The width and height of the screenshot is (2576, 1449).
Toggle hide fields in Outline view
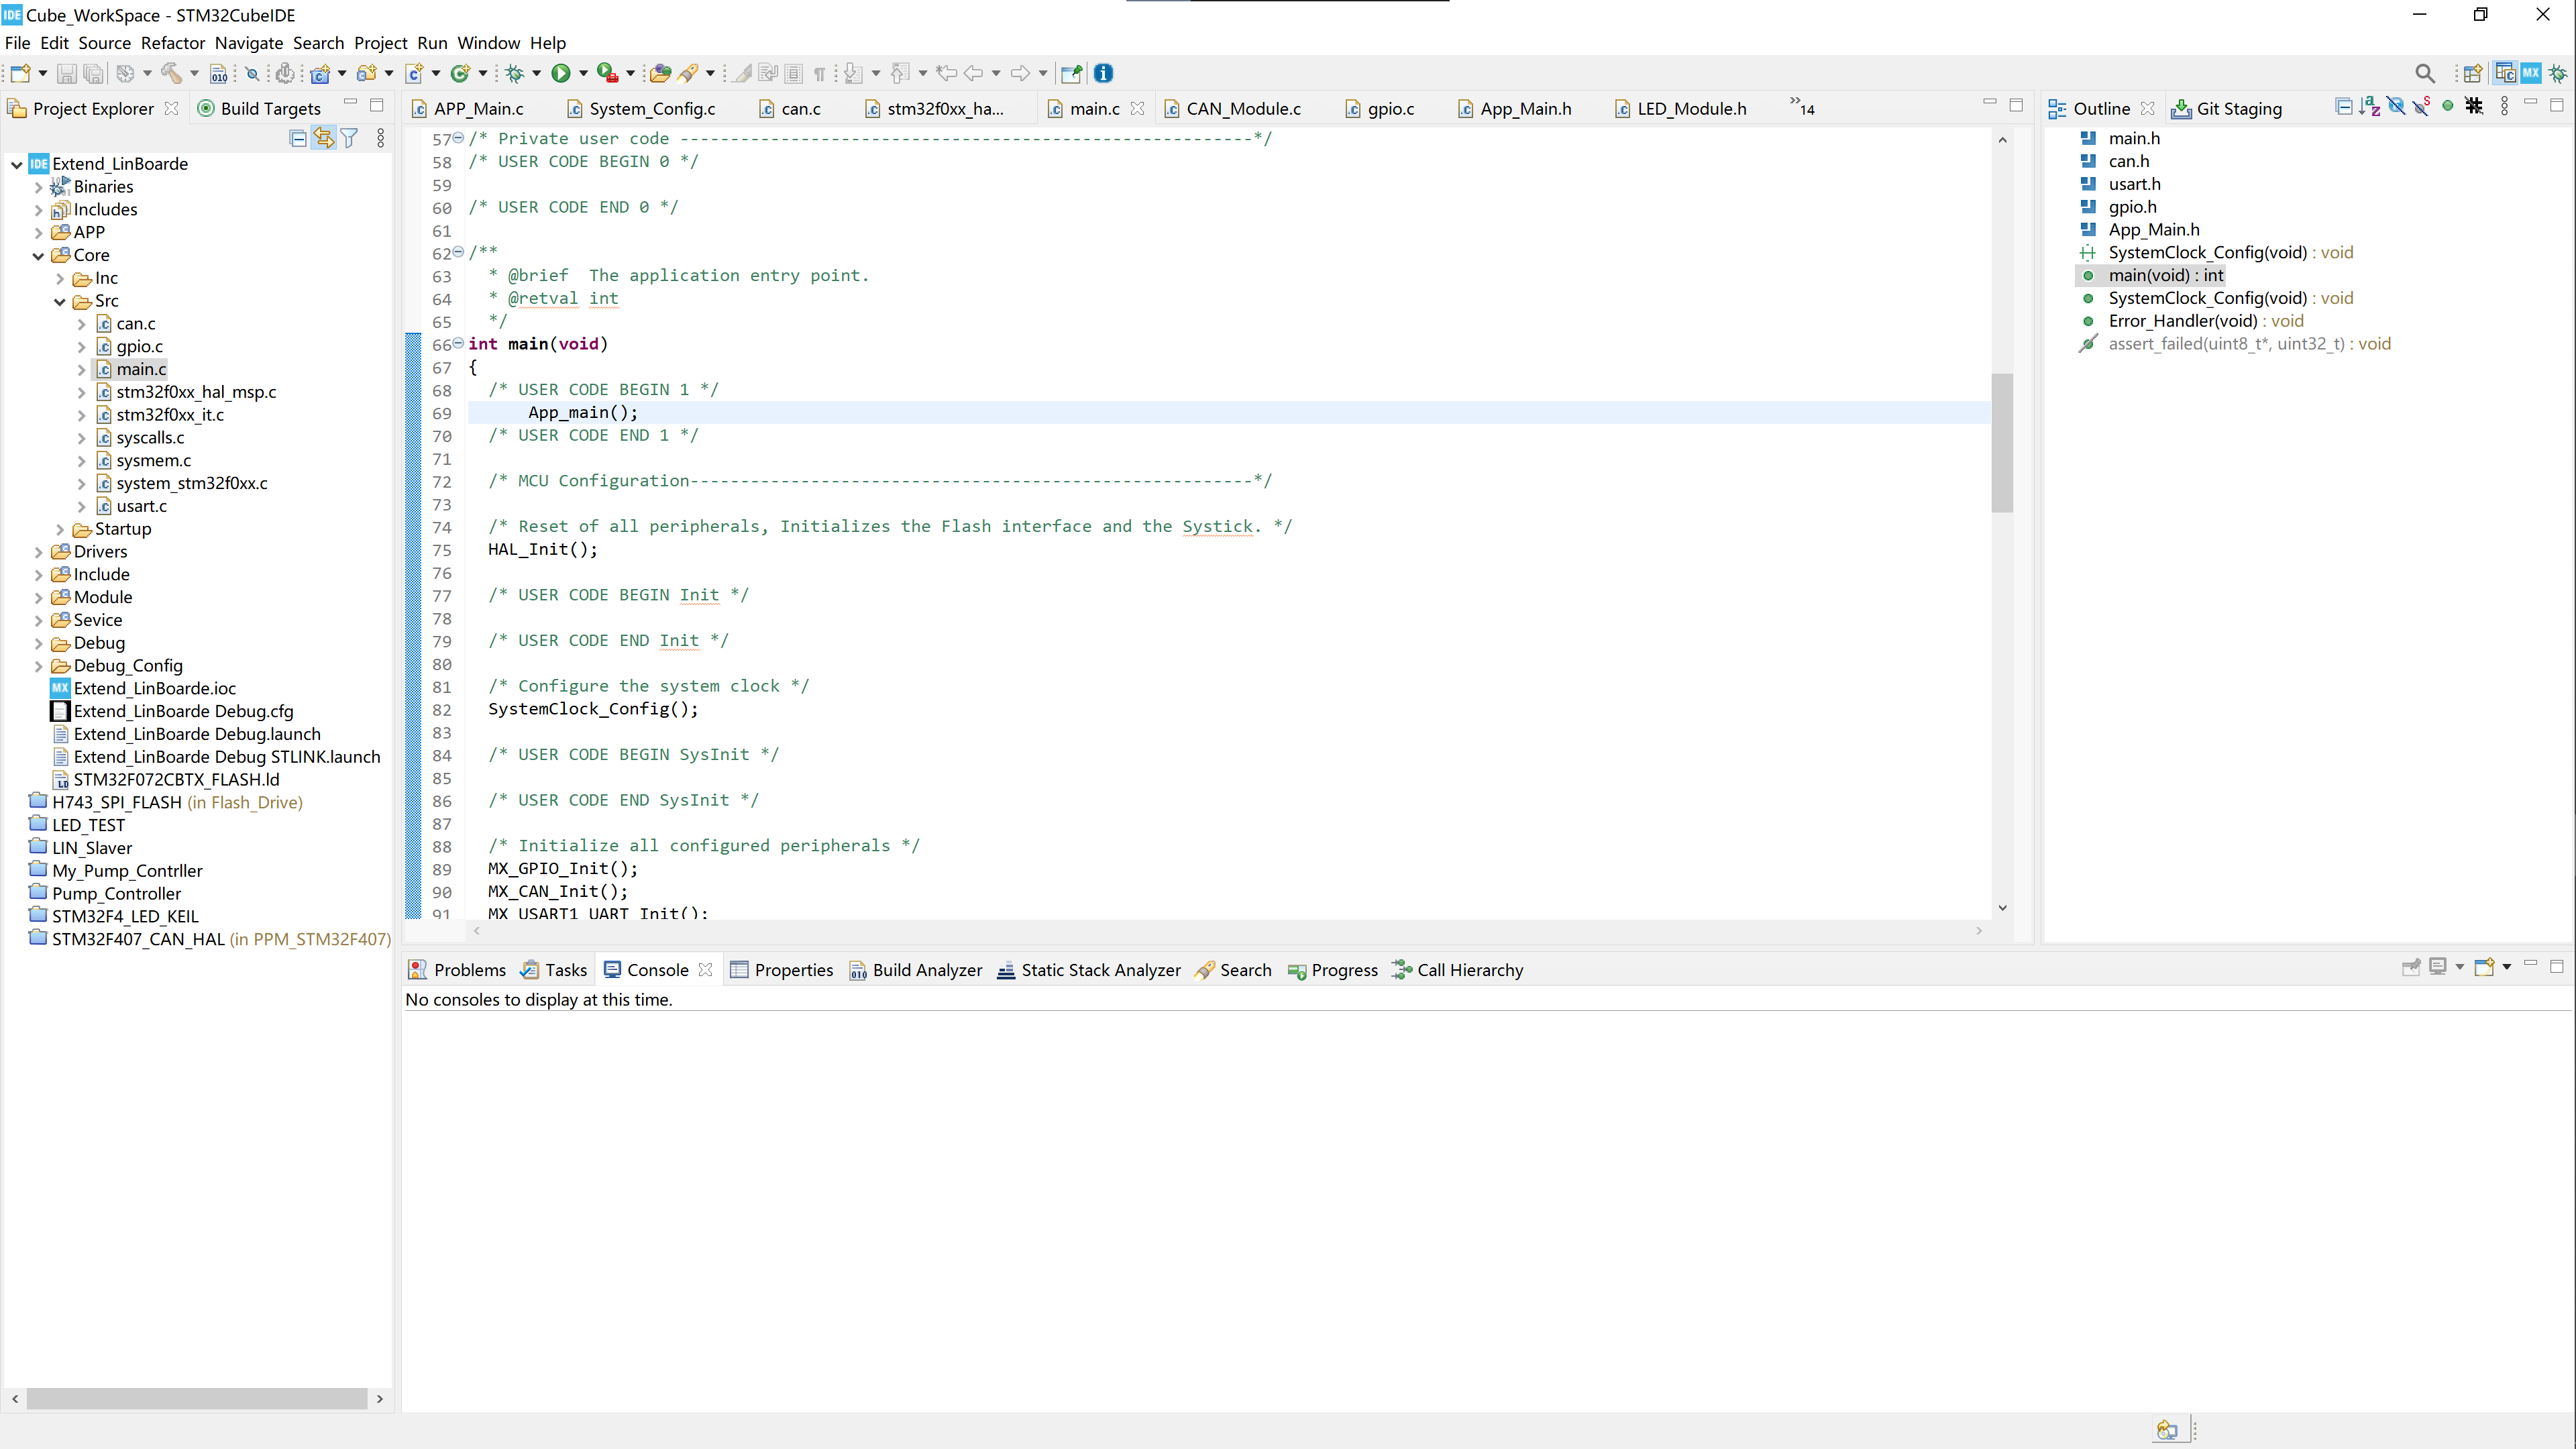[x=2395, y=106]
